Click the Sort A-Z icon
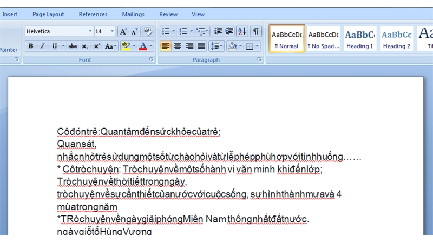 click(x=242, y=31)
